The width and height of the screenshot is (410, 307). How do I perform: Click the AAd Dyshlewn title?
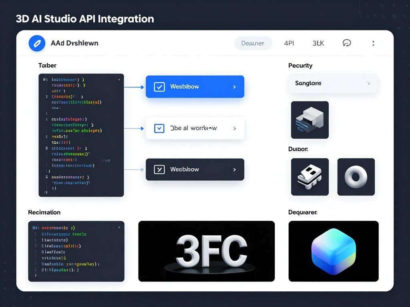tap(74, 43)
